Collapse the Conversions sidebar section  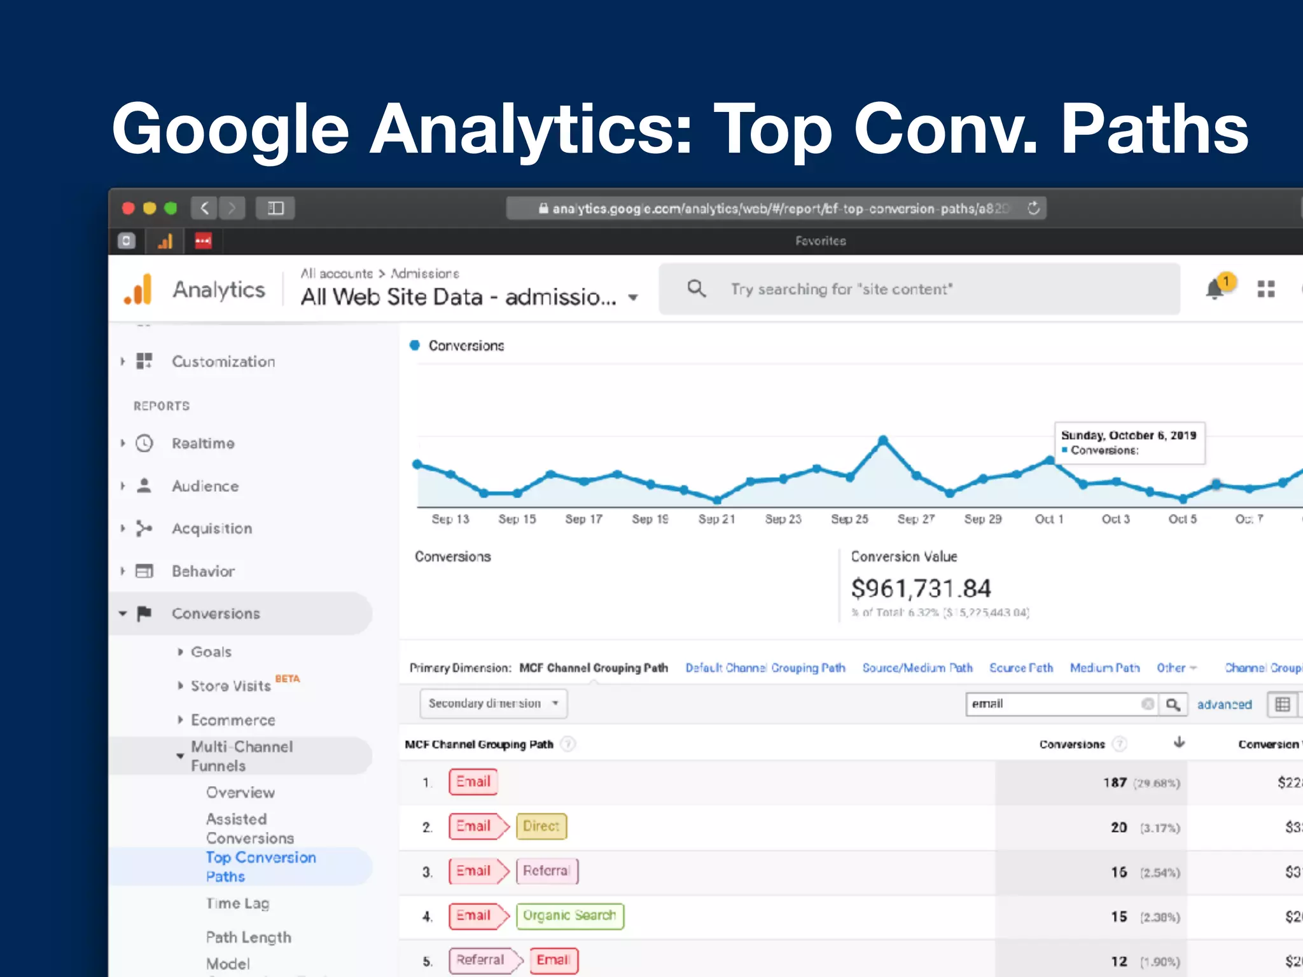tap(215, 613)
